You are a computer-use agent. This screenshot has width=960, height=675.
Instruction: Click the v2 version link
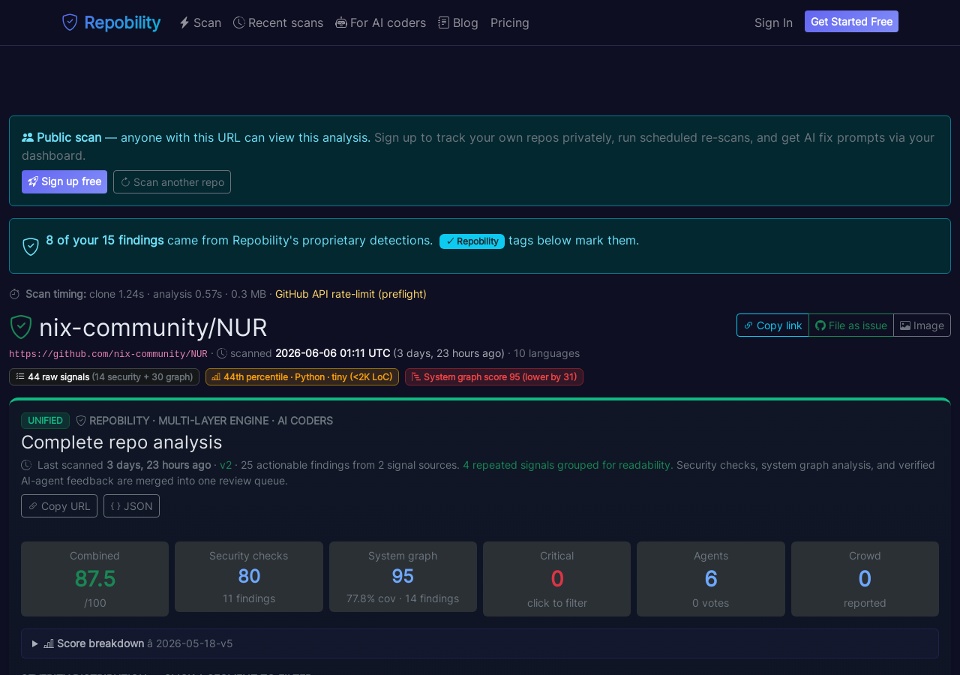coord(226,465)
